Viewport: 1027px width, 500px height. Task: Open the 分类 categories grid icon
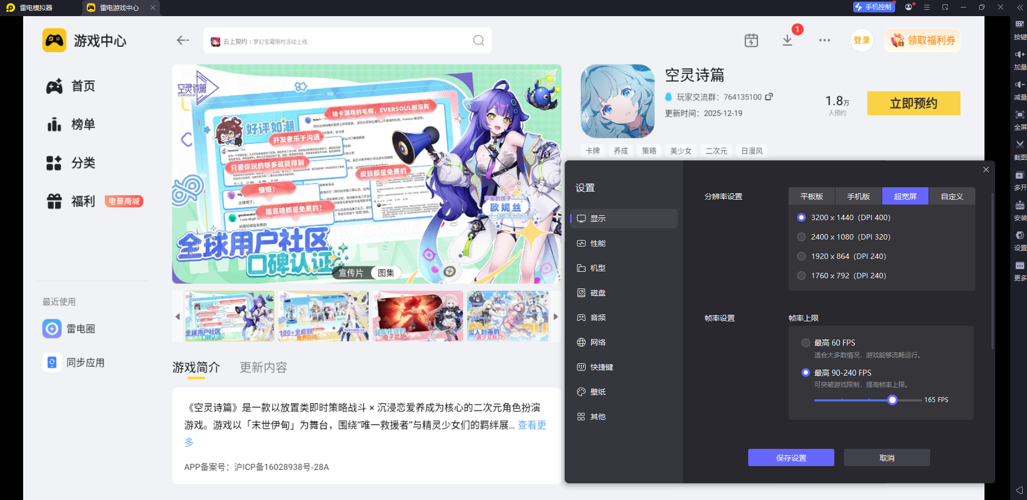[54, 163]
